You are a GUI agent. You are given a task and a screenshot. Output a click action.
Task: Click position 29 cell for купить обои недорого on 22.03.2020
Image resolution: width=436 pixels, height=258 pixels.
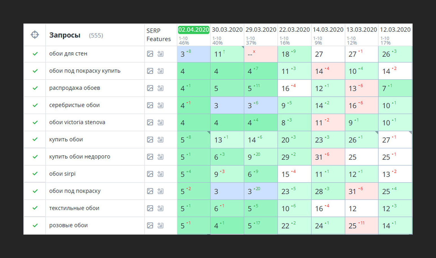(294, 157)
